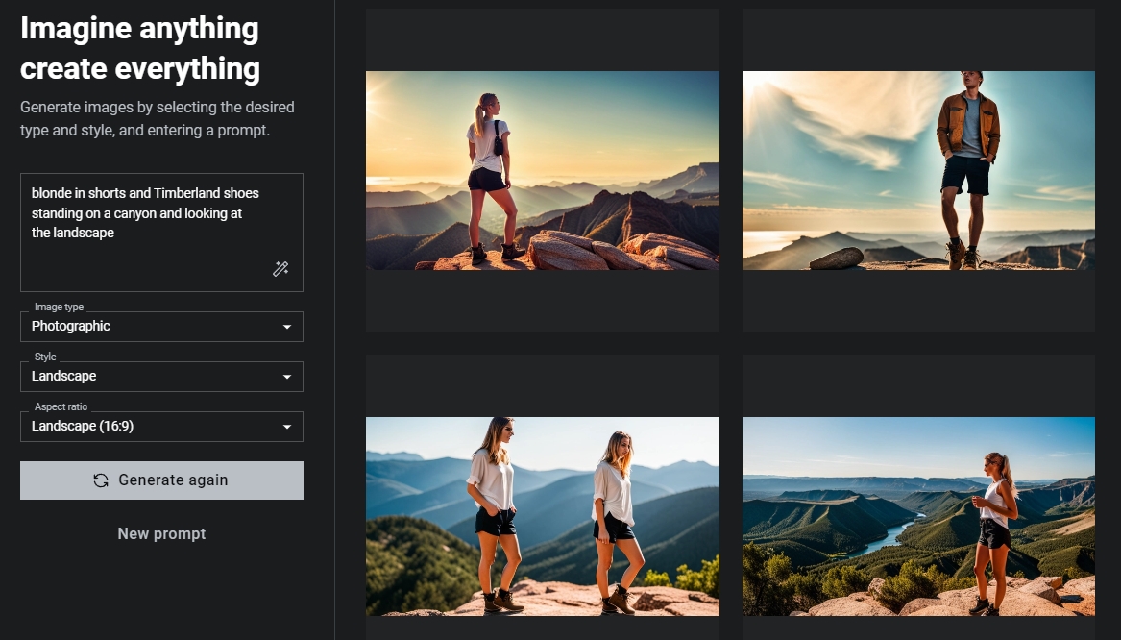Click the 'Generate images by selecting' description text
This screenshot has height=640, width=1121.
[x=158, y=118]
